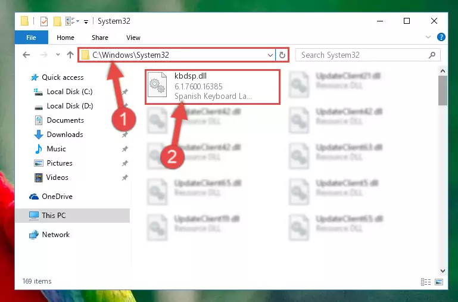Open the File menu tab
The width and height of the screenshot is (458, 302).
click(x=31, y=38)
